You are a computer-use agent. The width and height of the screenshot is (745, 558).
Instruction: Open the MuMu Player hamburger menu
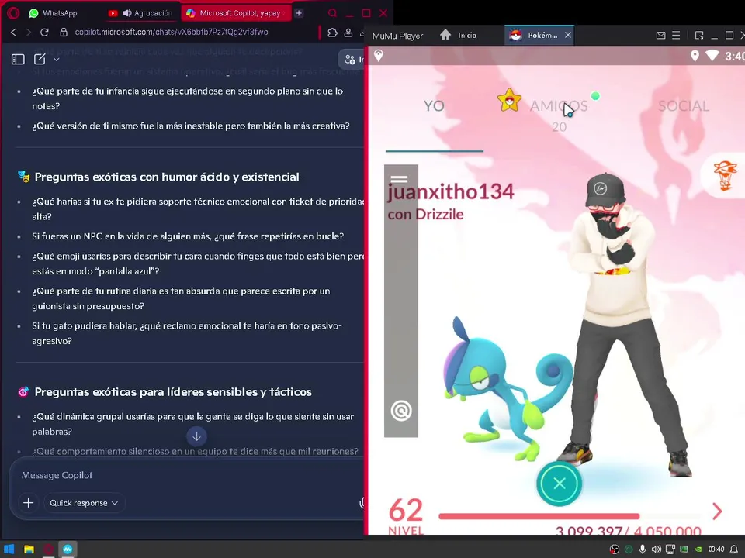(x=676, y=35)
